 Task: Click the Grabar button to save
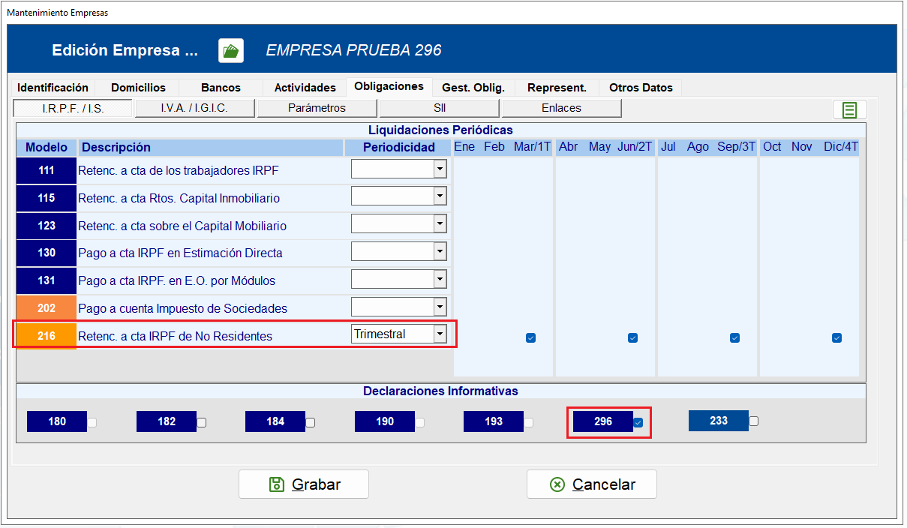[x=303, y=484]
